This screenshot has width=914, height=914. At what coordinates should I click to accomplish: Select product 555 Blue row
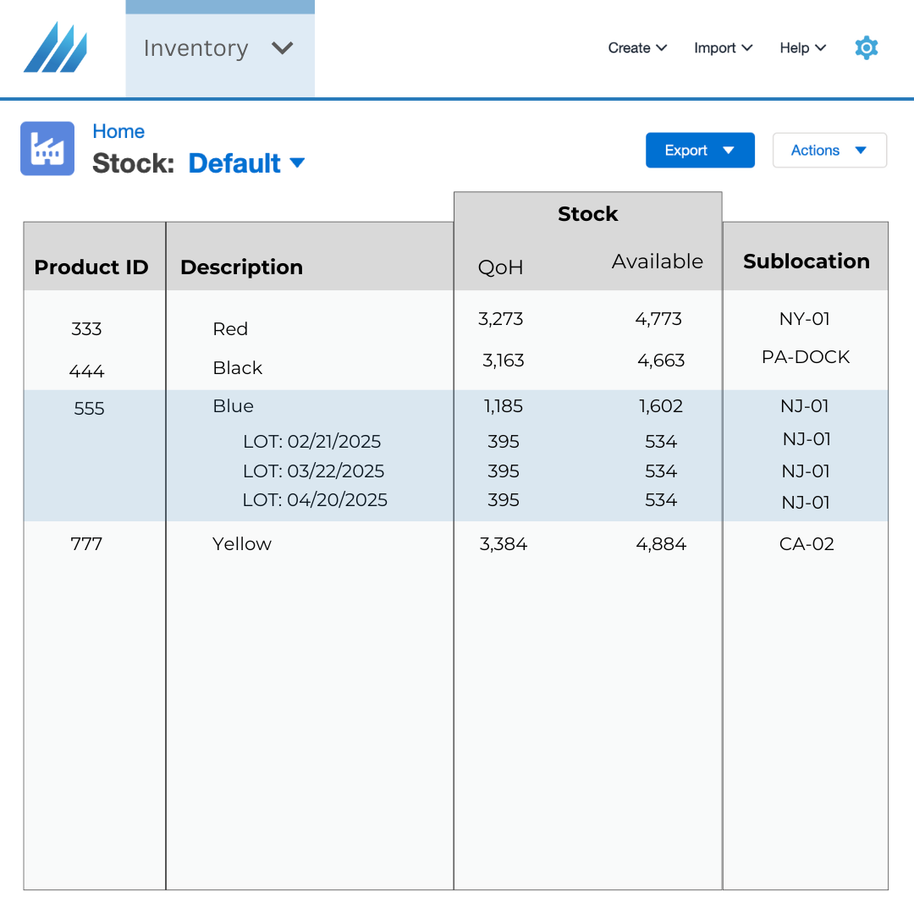[x=234, y=406]
